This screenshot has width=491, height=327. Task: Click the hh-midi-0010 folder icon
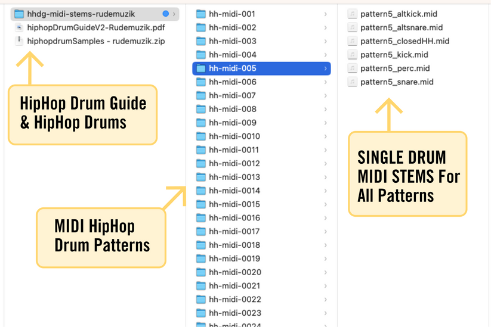(200, 136)
